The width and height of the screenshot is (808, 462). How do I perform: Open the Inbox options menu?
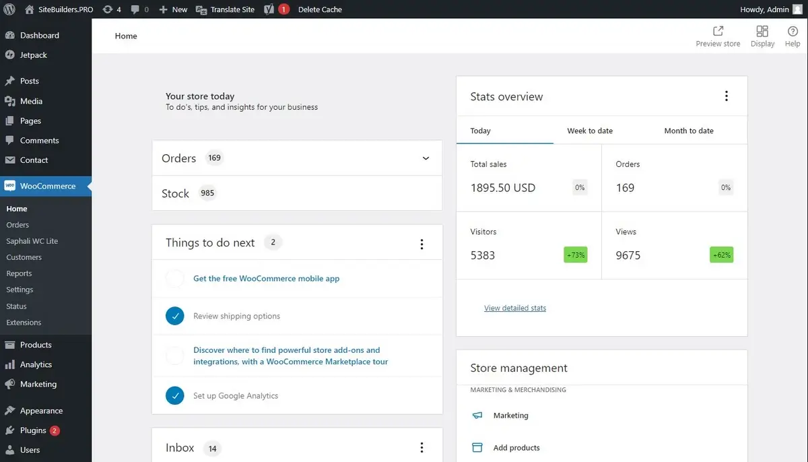(422, 447)
